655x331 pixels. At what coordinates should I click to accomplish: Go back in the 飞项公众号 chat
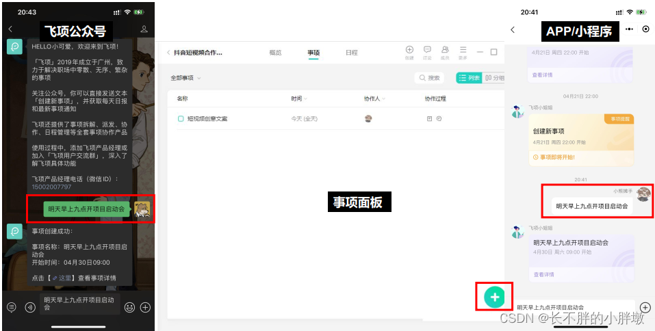coord(10,29)
